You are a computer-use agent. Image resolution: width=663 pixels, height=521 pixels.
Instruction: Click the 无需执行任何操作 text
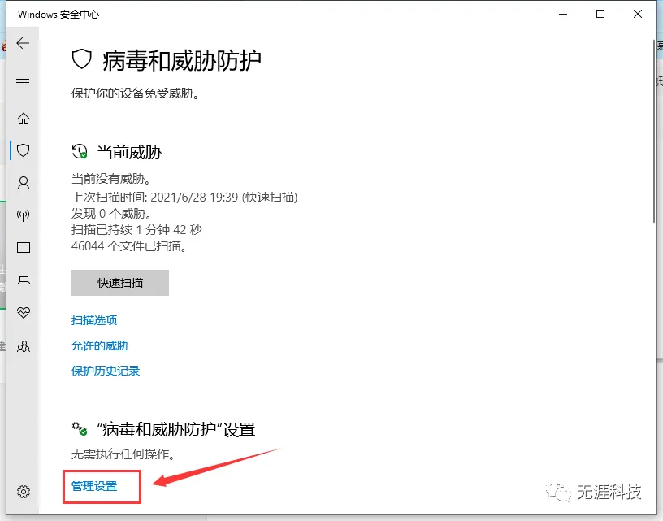(123, 454)
